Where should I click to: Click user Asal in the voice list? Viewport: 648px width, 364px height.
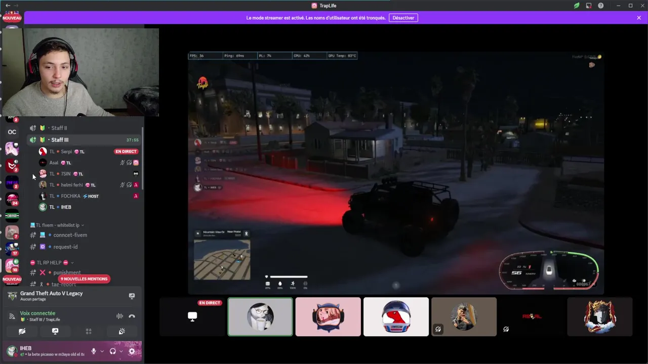pos(54,163)
